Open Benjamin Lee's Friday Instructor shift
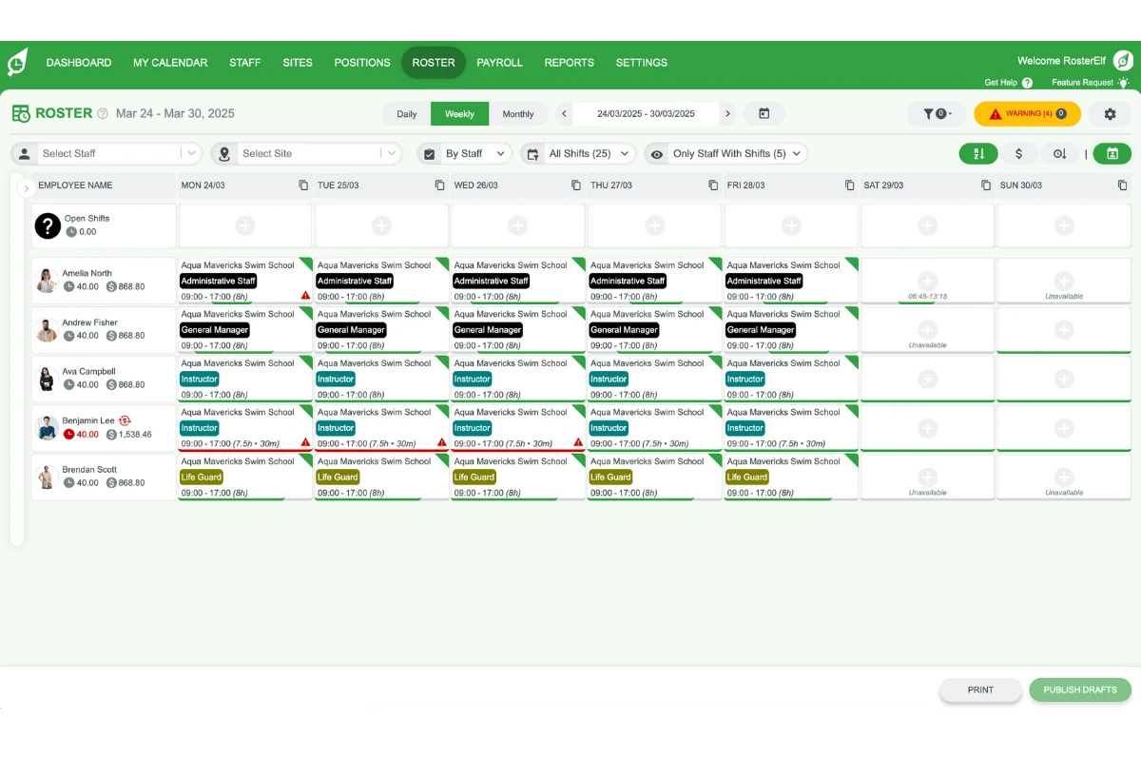1141x761 pixels. click(x=791, y=428)
